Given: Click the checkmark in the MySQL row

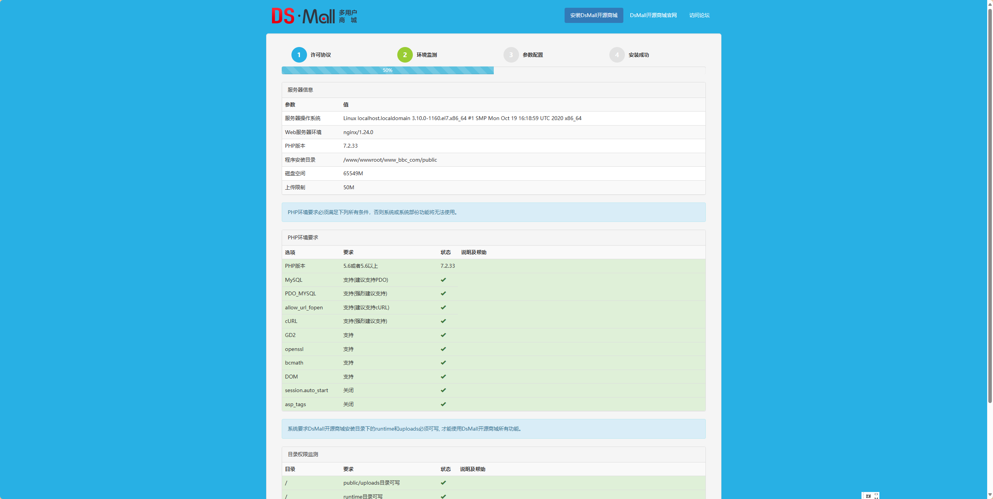Looking at the screenshot, I should 443,280.
